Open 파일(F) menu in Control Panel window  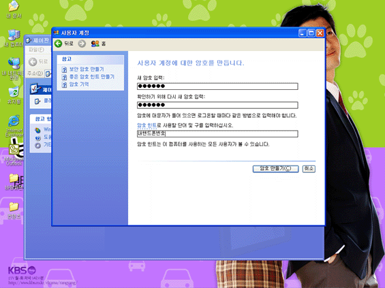(36, 50)
